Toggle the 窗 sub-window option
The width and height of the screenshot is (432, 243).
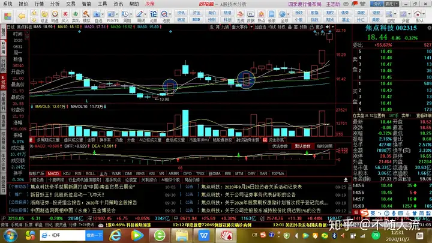[x=296, y=27]
